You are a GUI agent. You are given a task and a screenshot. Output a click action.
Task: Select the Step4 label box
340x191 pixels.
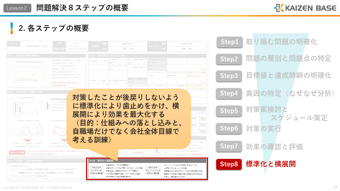(229, 93)
